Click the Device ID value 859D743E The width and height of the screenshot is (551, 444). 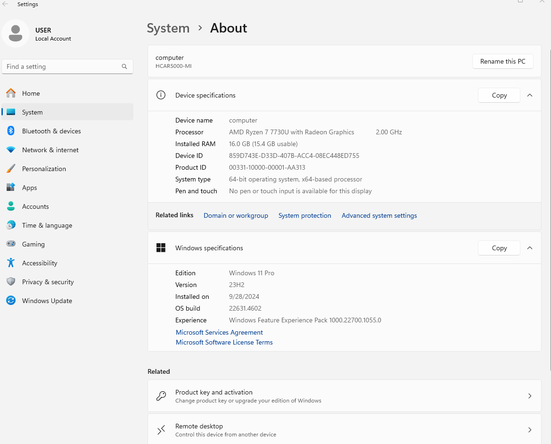[294, 156]
